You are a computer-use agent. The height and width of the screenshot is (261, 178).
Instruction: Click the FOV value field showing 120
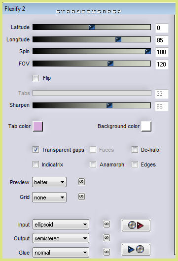pos(162,64)
